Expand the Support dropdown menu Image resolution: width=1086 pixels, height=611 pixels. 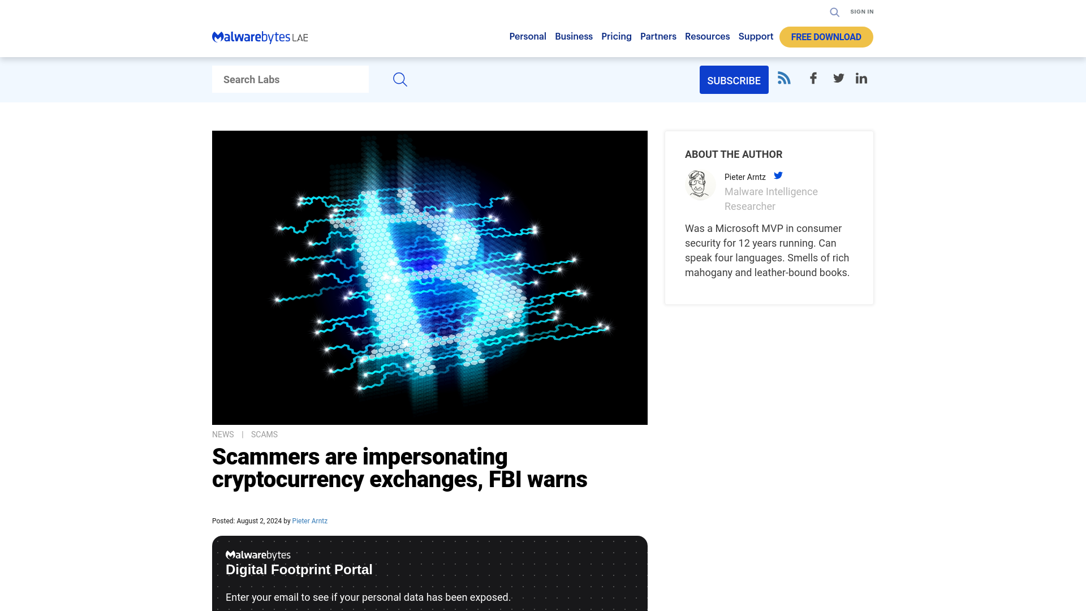point(756,36)
